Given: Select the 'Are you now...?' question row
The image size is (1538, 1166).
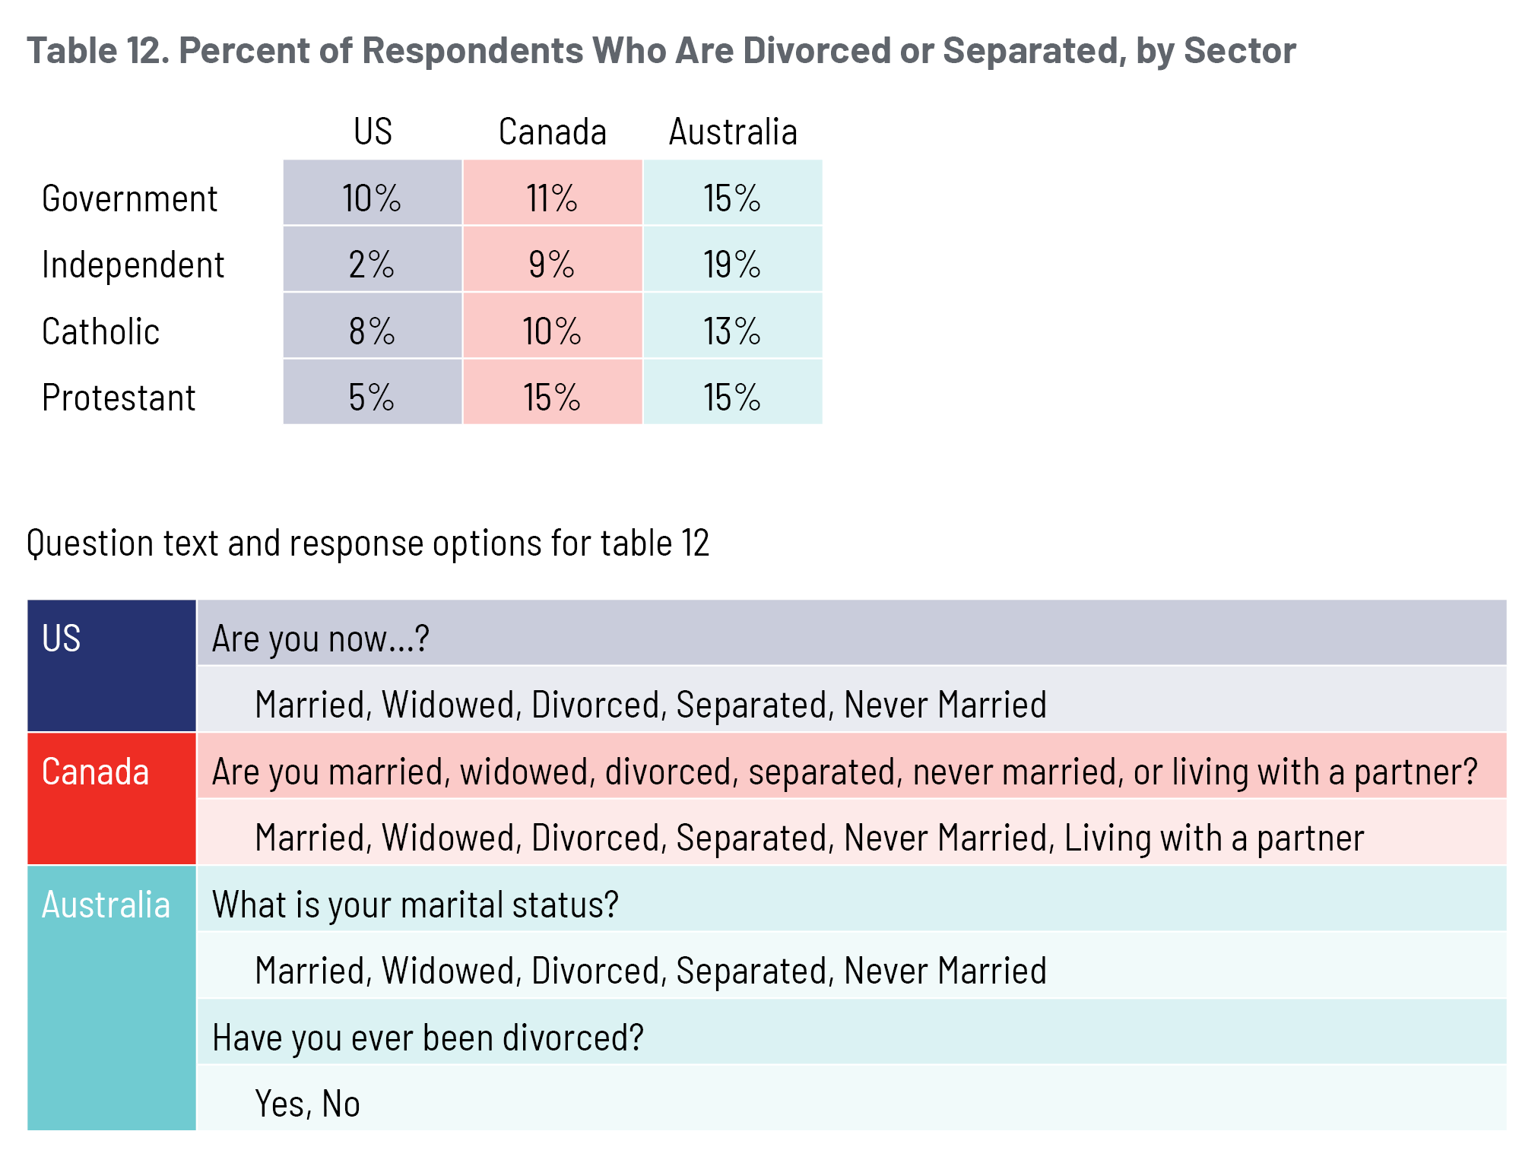Looking at the screenshot, I should click(320, 638).
